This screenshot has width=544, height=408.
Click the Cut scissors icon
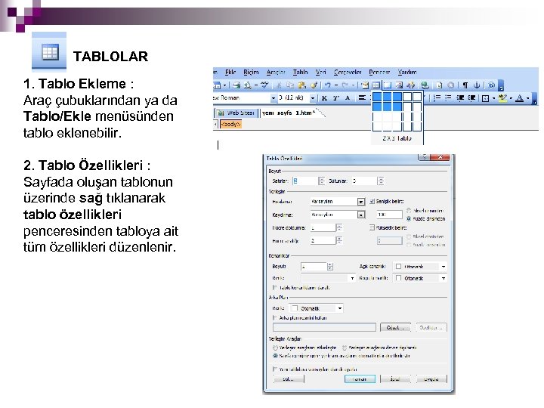click(x=279, y=85)
